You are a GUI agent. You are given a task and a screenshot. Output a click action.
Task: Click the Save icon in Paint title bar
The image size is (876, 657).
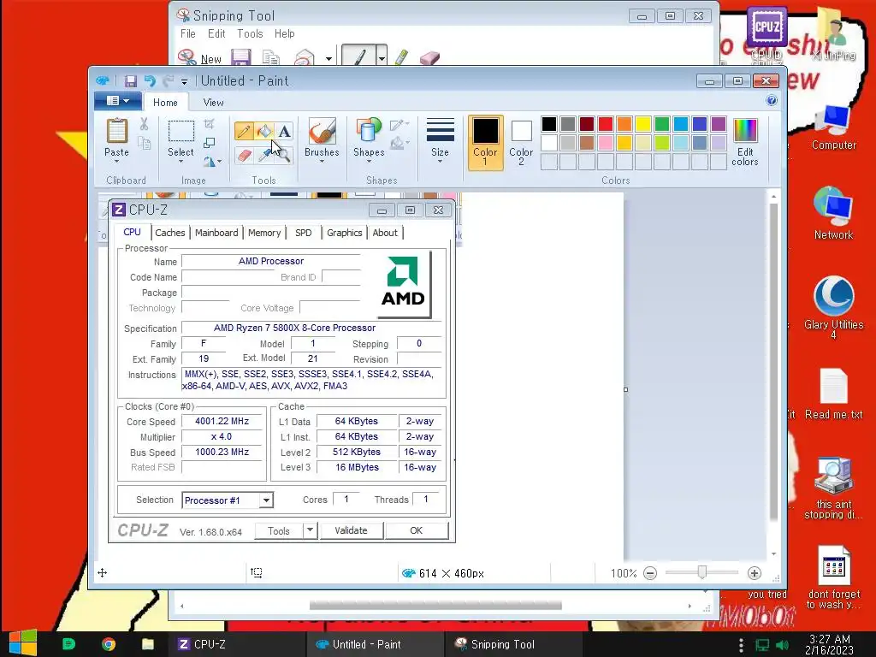point(131,81)
